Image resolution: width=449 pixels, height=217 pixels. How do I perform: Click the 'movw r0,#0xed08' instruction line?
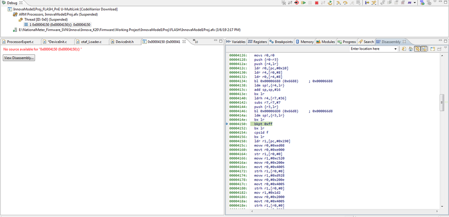[269, 145]
